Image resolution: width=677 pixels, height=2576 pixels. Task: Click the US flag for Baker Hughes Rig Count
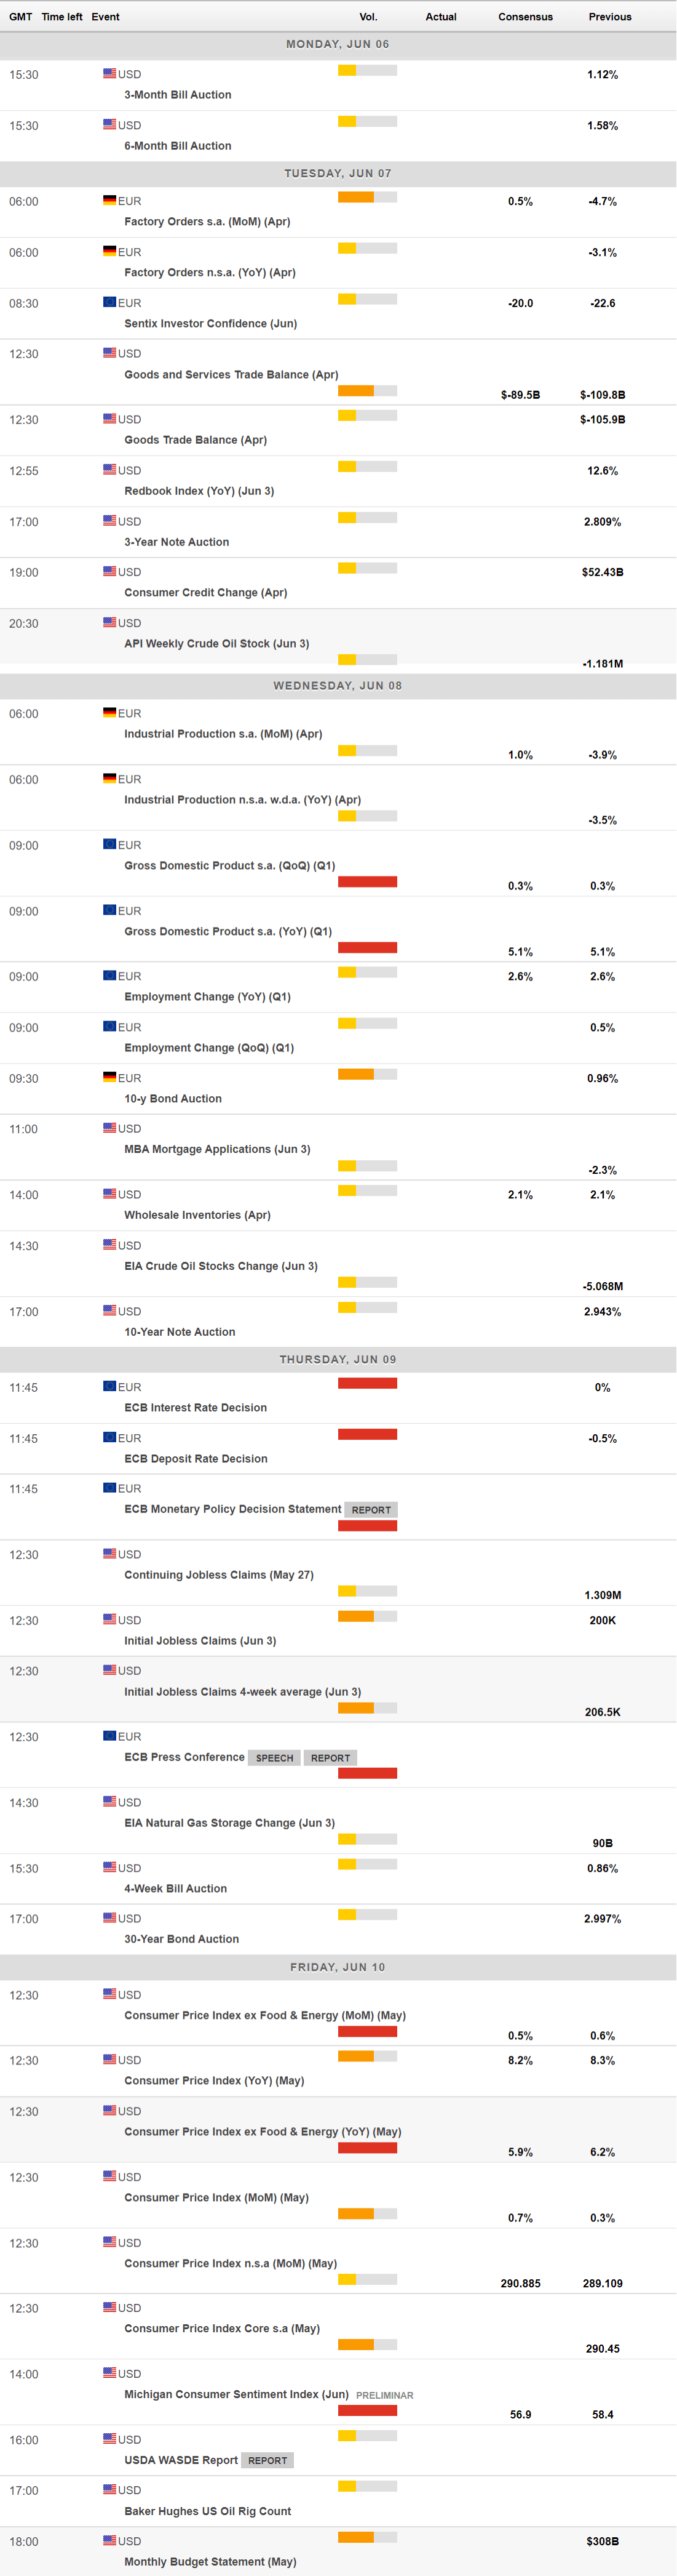pyautogui.click(x=109, y=2489)
